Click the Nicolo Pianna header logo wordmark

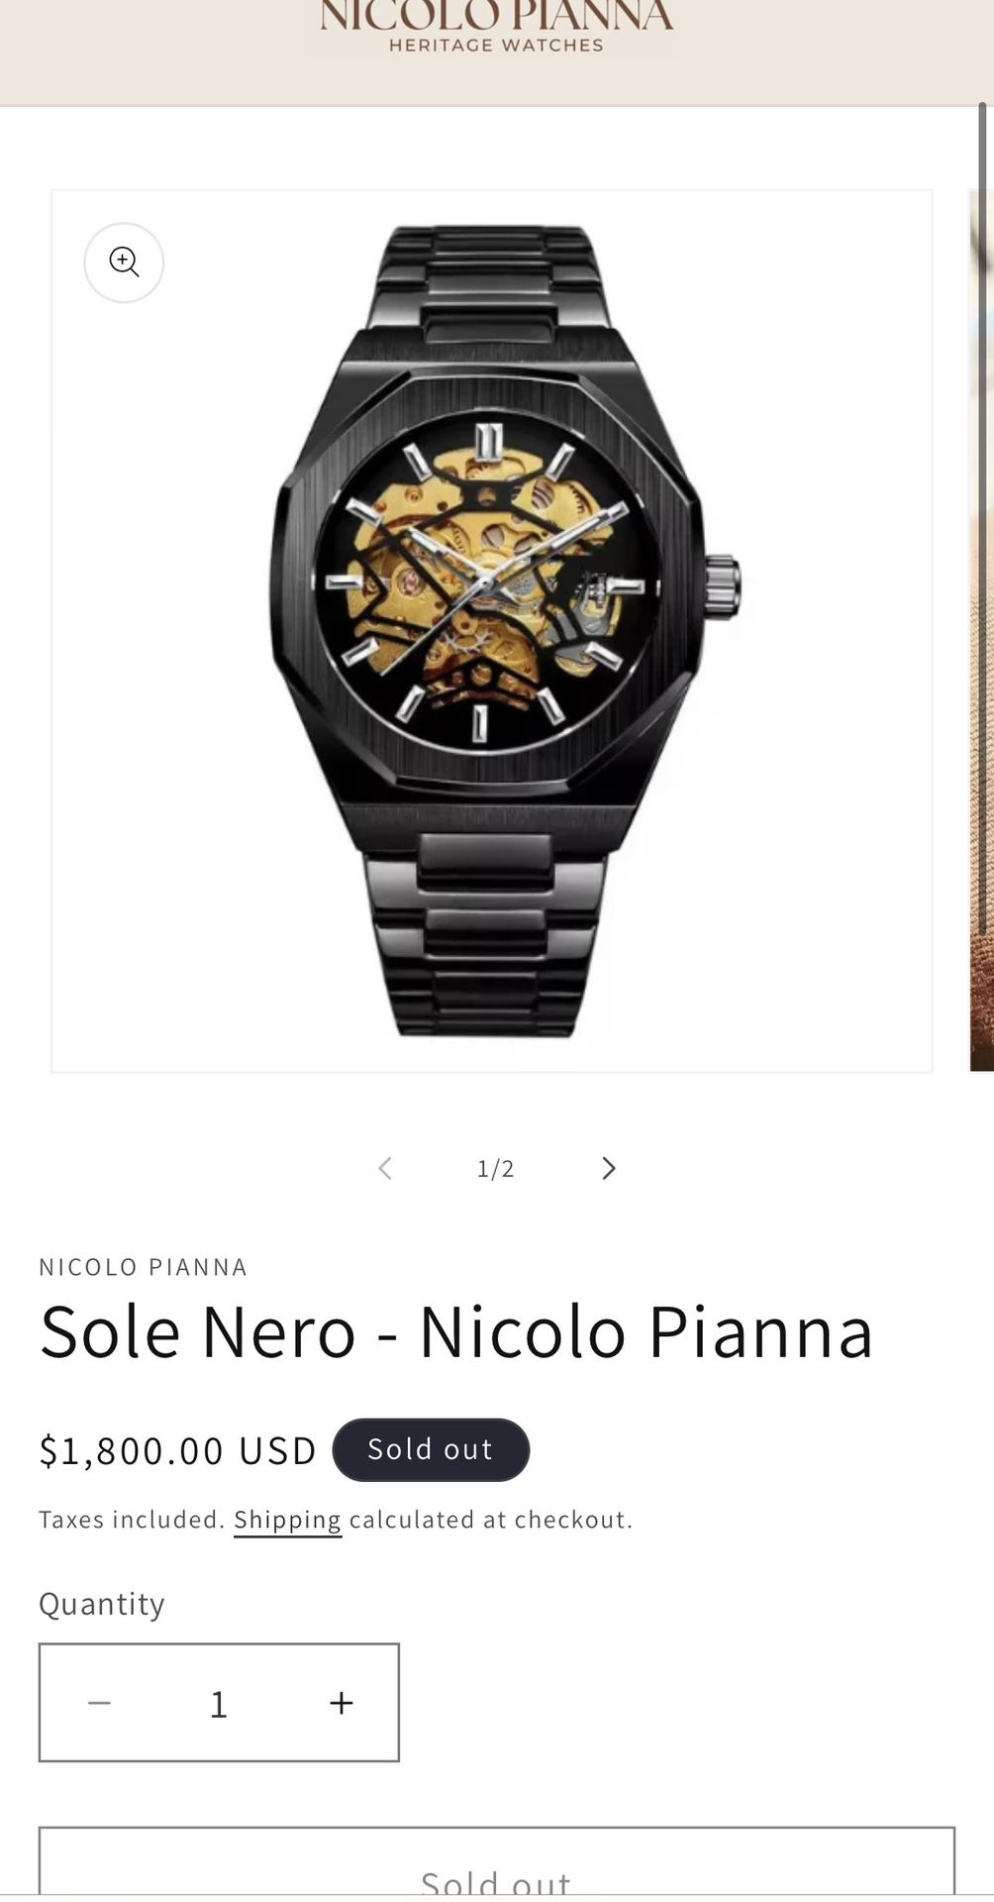tap(496, 16)
